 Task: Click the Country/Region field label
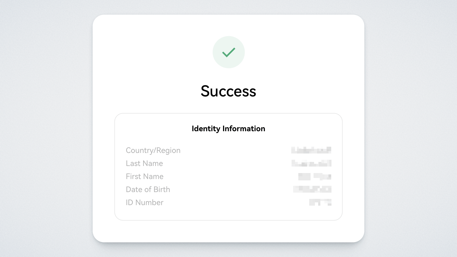pyautogui.click(x=153, y=151)
